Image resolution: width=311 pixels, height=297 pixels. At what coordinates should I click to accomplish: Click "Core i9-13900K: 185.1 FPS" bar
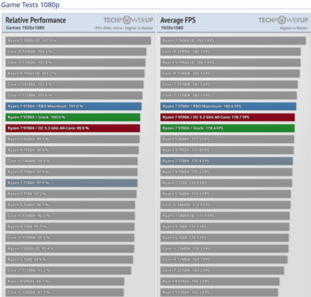pos(230,73)
